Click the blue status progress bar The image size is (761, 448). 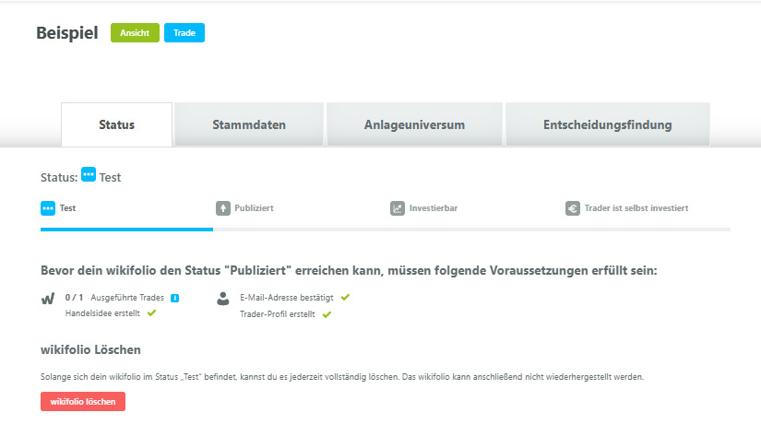click(126, 230)
